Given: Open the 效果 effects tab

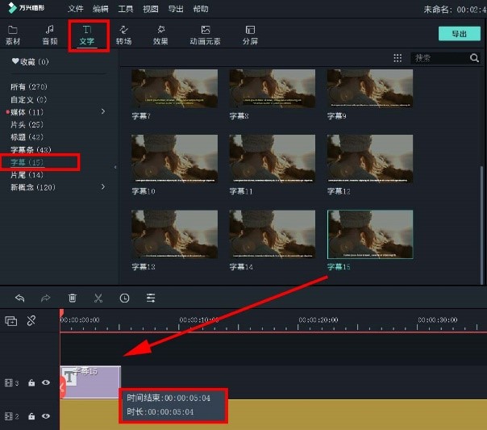Looking at the screenshot, I should [x=160, y=35].
